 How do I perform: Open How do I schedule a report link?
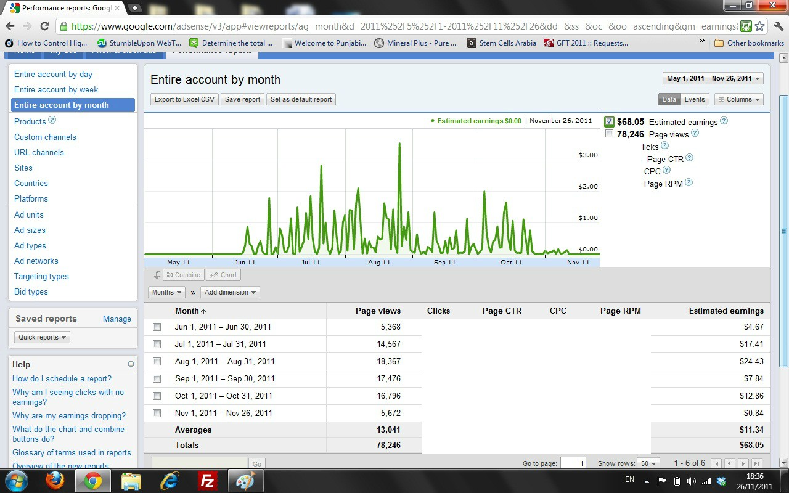[62, 378]
